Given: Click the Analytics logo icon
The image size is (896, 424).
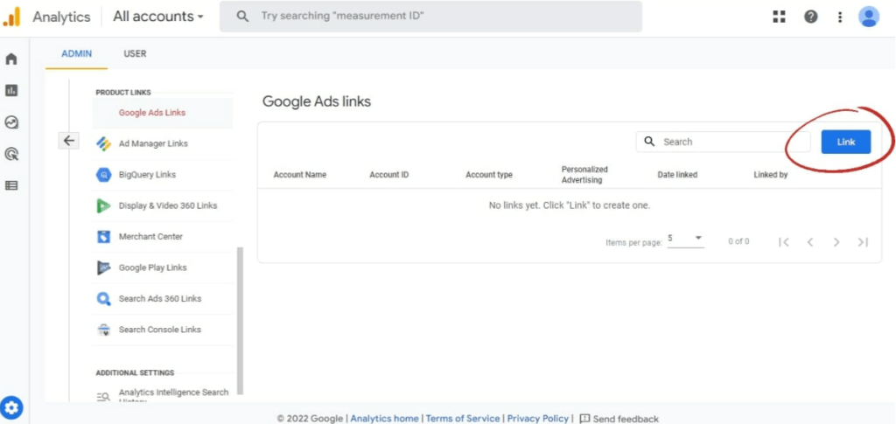Looking at the screenshot, I should click(x=11, y=17).
